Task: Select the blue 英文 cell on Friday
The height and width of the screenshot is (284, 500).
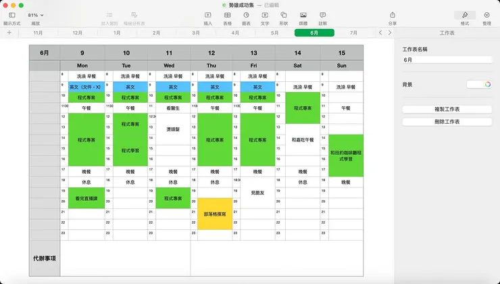Action: coord(257,87)
